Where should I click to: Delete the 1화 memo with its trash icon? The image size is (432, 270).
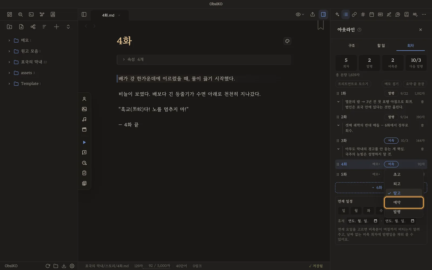coord(422,102)
